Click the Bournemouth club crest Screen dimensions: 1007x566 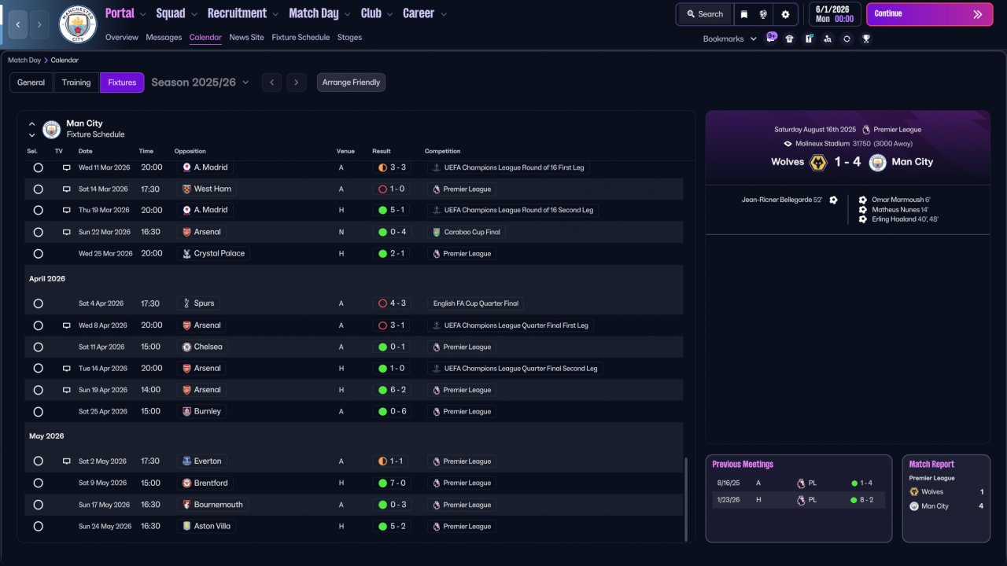coord(186,505)
